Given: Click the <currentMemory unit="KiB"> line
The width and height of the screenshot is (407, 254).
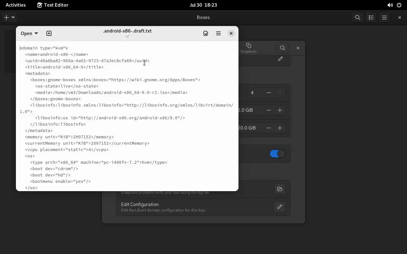Looking at the screenshot, I should [x=87, y=143].
